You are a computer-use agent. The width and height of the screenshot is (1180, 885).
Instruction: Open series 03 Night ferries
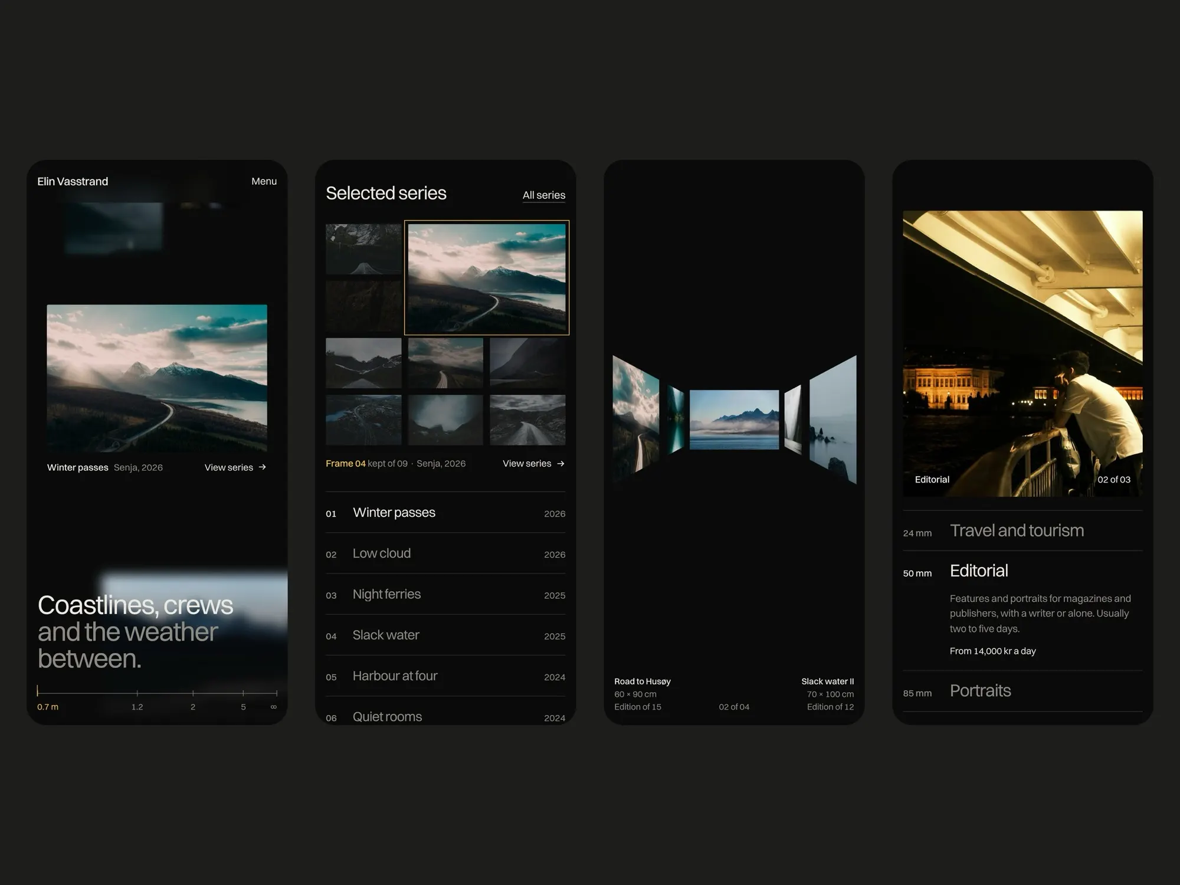(x=445, y=594)
